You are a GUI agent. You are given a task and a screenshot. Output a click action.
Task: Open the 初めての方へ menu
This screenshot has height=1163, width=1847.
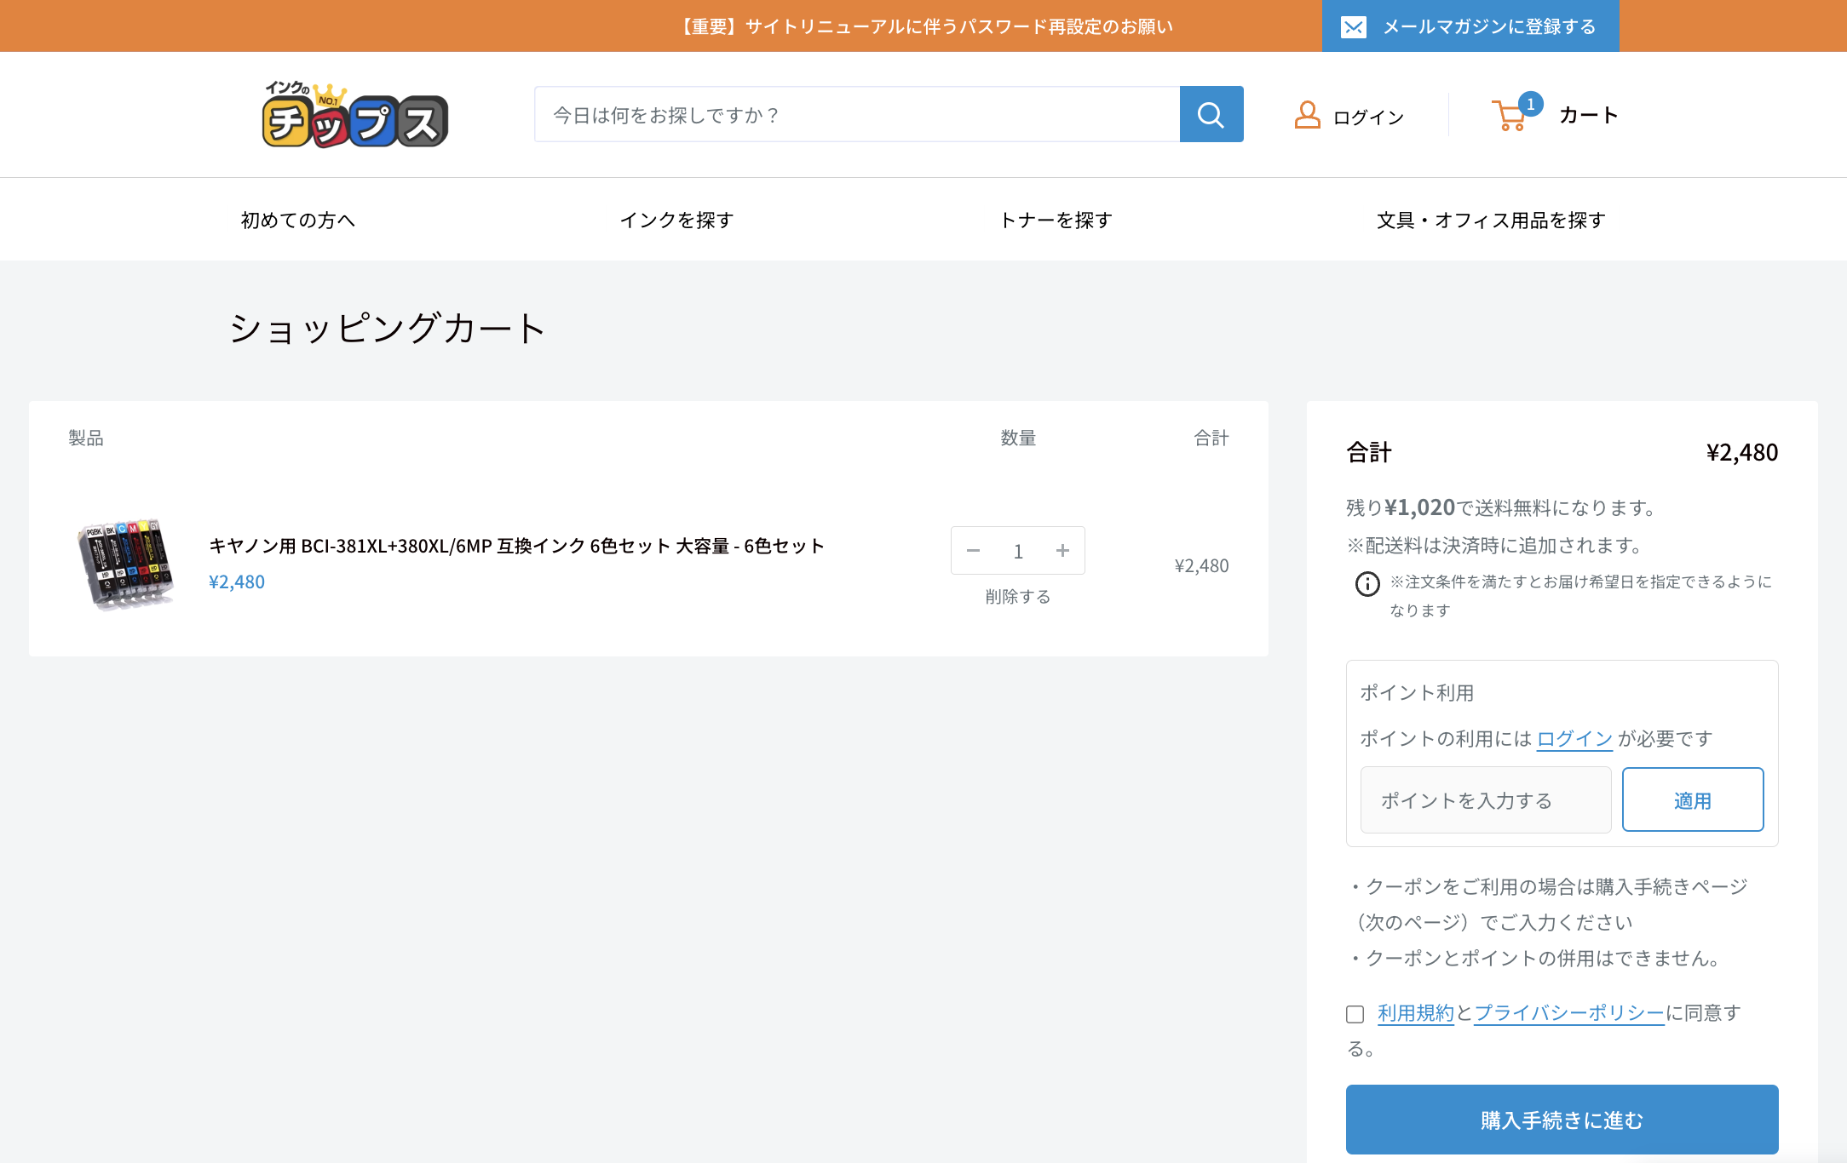tap(298, 221)
